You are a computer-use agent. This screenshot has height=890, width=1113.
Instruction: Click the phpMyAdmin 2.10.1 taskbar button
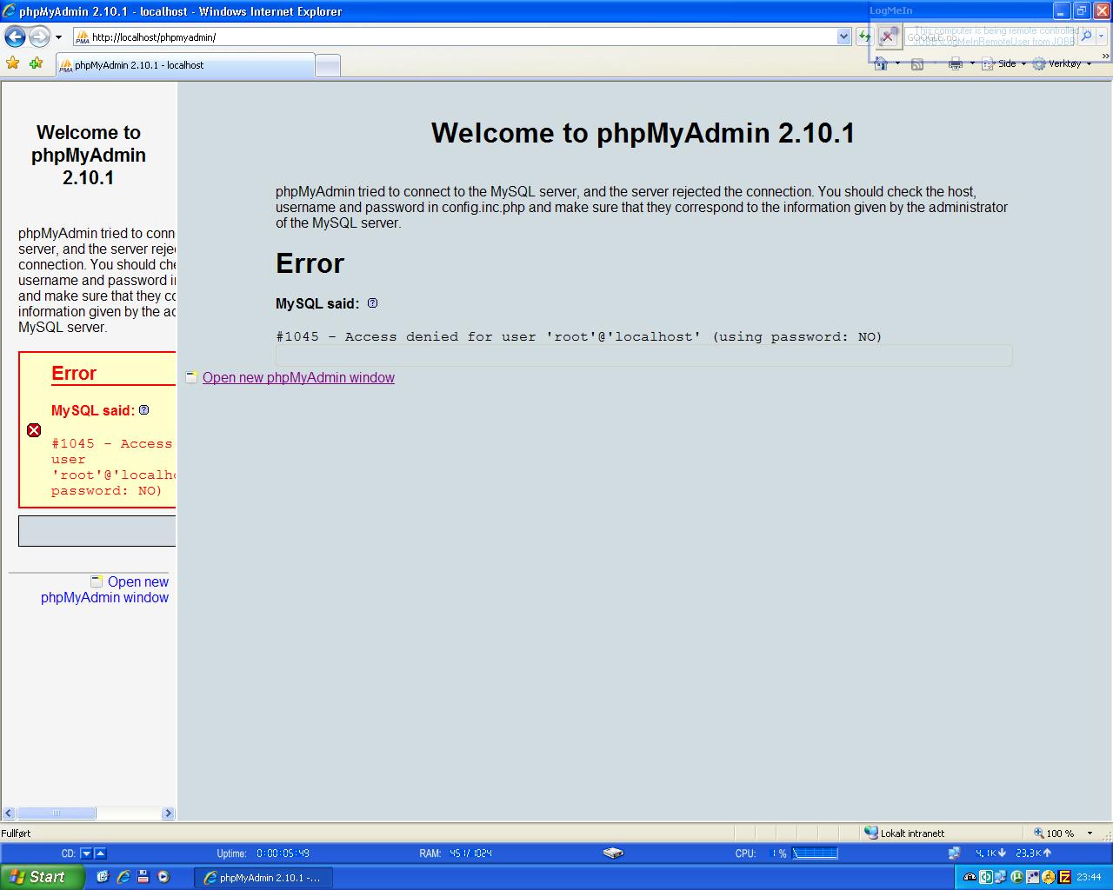(x=262, y=878)
